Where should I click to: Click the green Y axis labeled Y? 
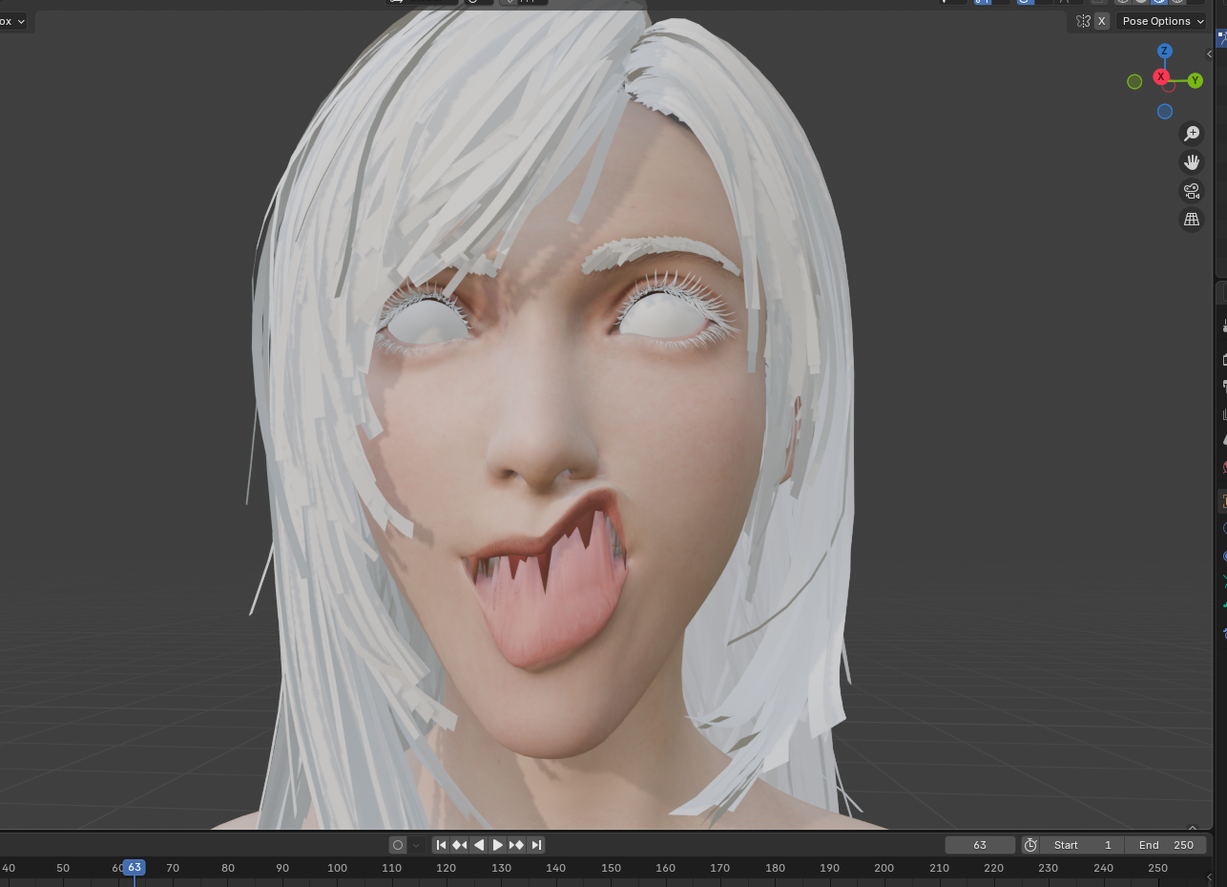click(1196, 81)
